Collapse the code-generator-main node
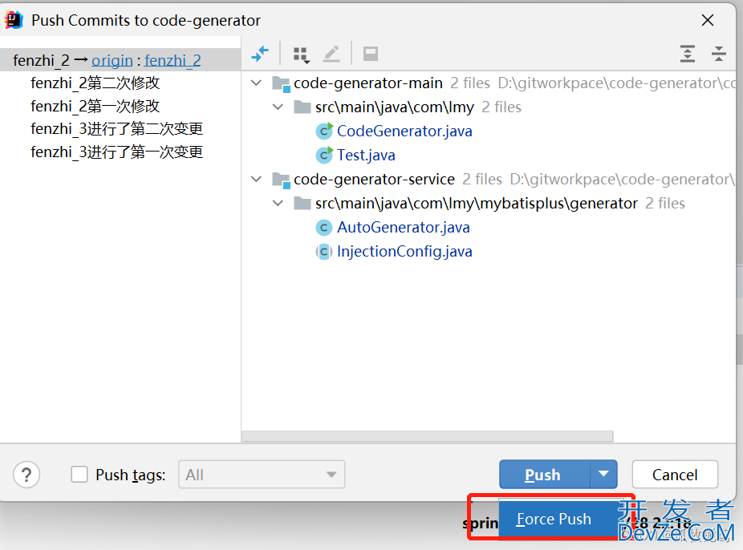Screen dimensions: 743x550 click(x=256, y=83)
